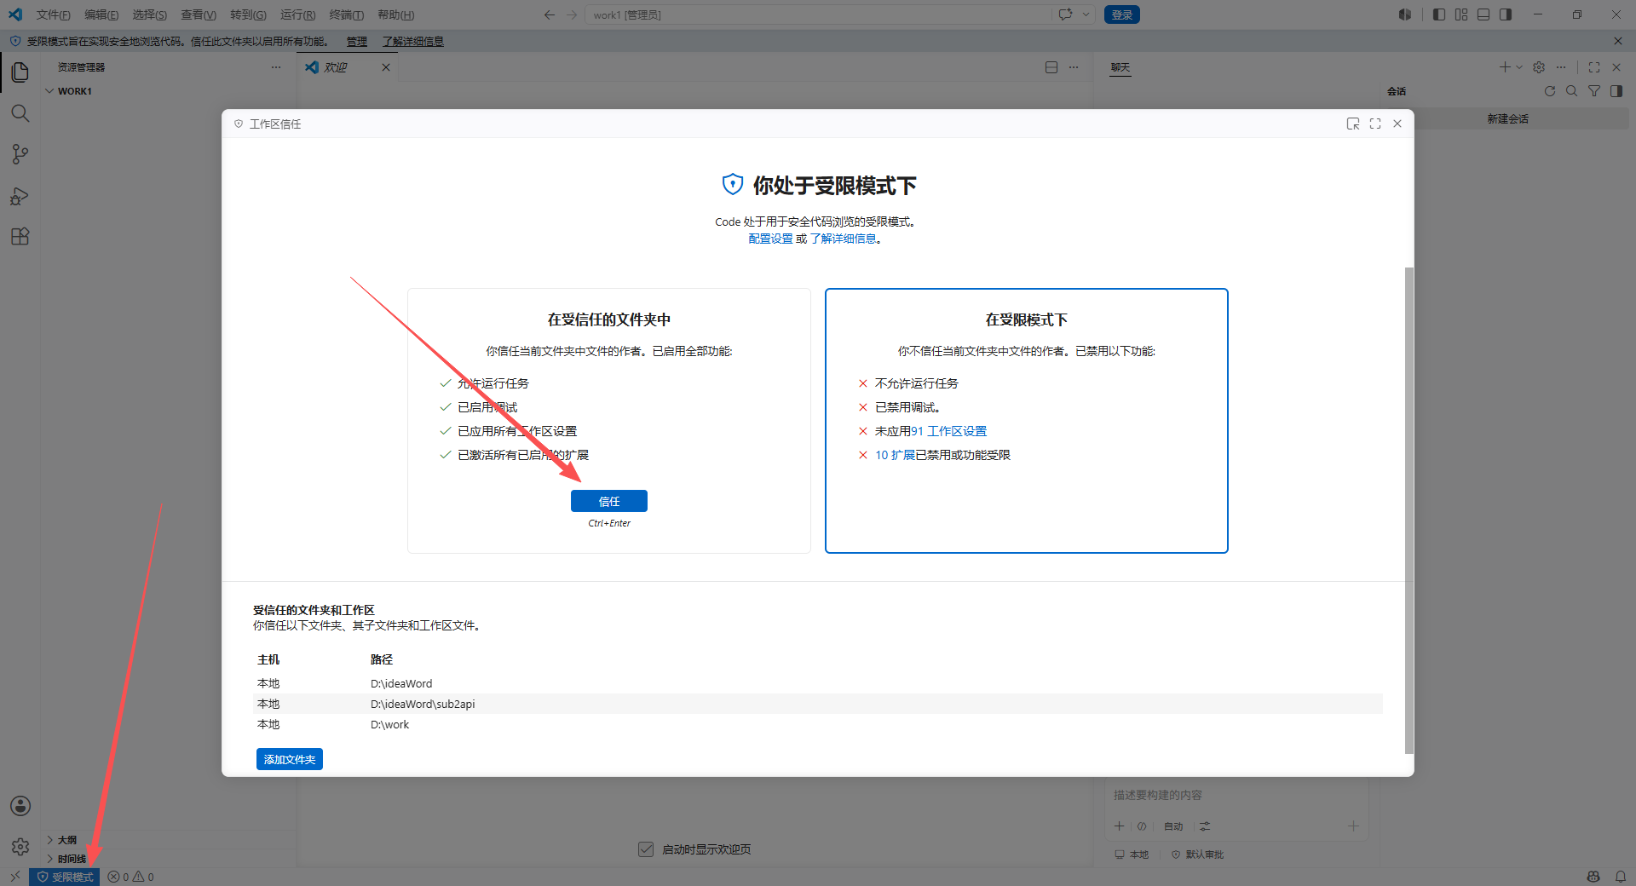The image size is (1636, 886).
Task: Expand the chat dropdown arrow in title bar
Action: (x=1086, y=14)
